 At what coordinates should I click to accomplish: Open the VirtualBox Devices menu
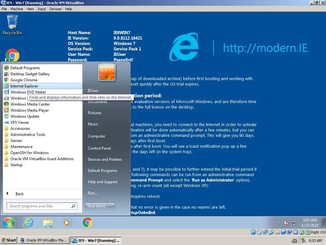coord(55,9)
